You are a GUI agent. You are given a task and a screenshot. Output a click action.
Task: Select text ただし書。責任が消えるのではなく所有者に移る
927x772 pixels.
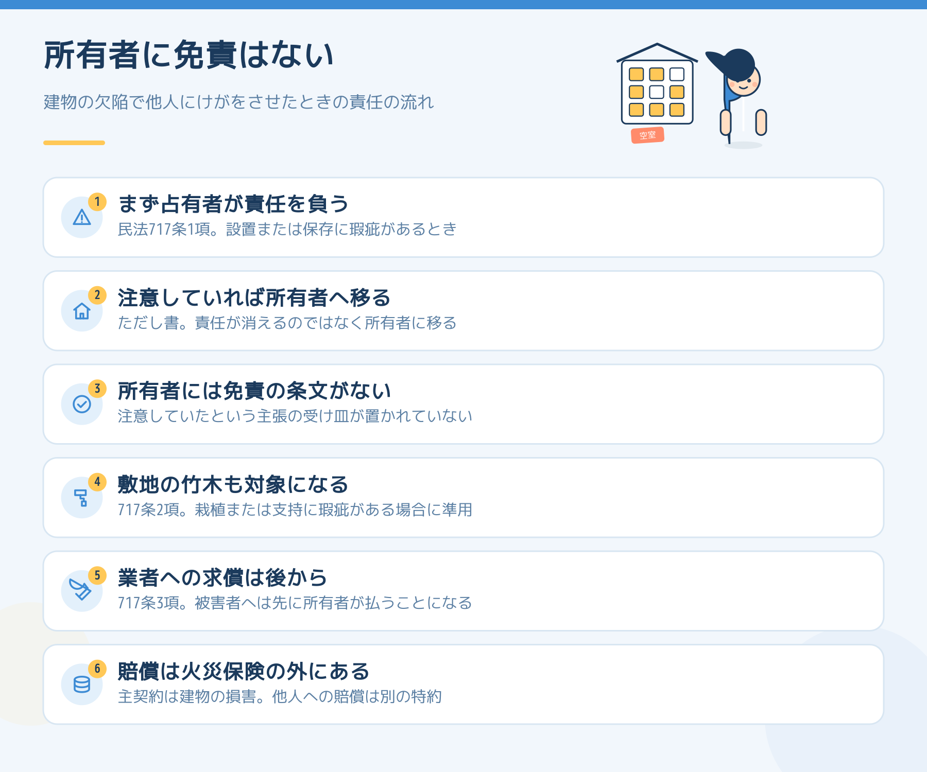[287, 323]
